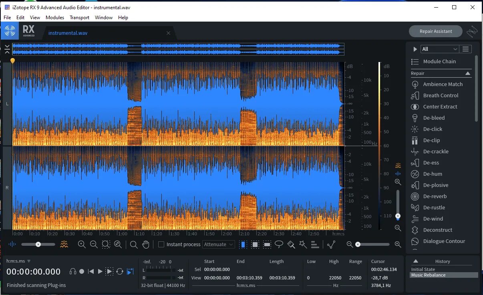This screenshot has width=483, height=295.
Task: Collapse the Repair section
Action: [x=467, y=73]
